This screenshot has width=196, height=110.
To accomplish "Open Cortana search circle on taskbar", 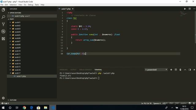I will [10, 108].
